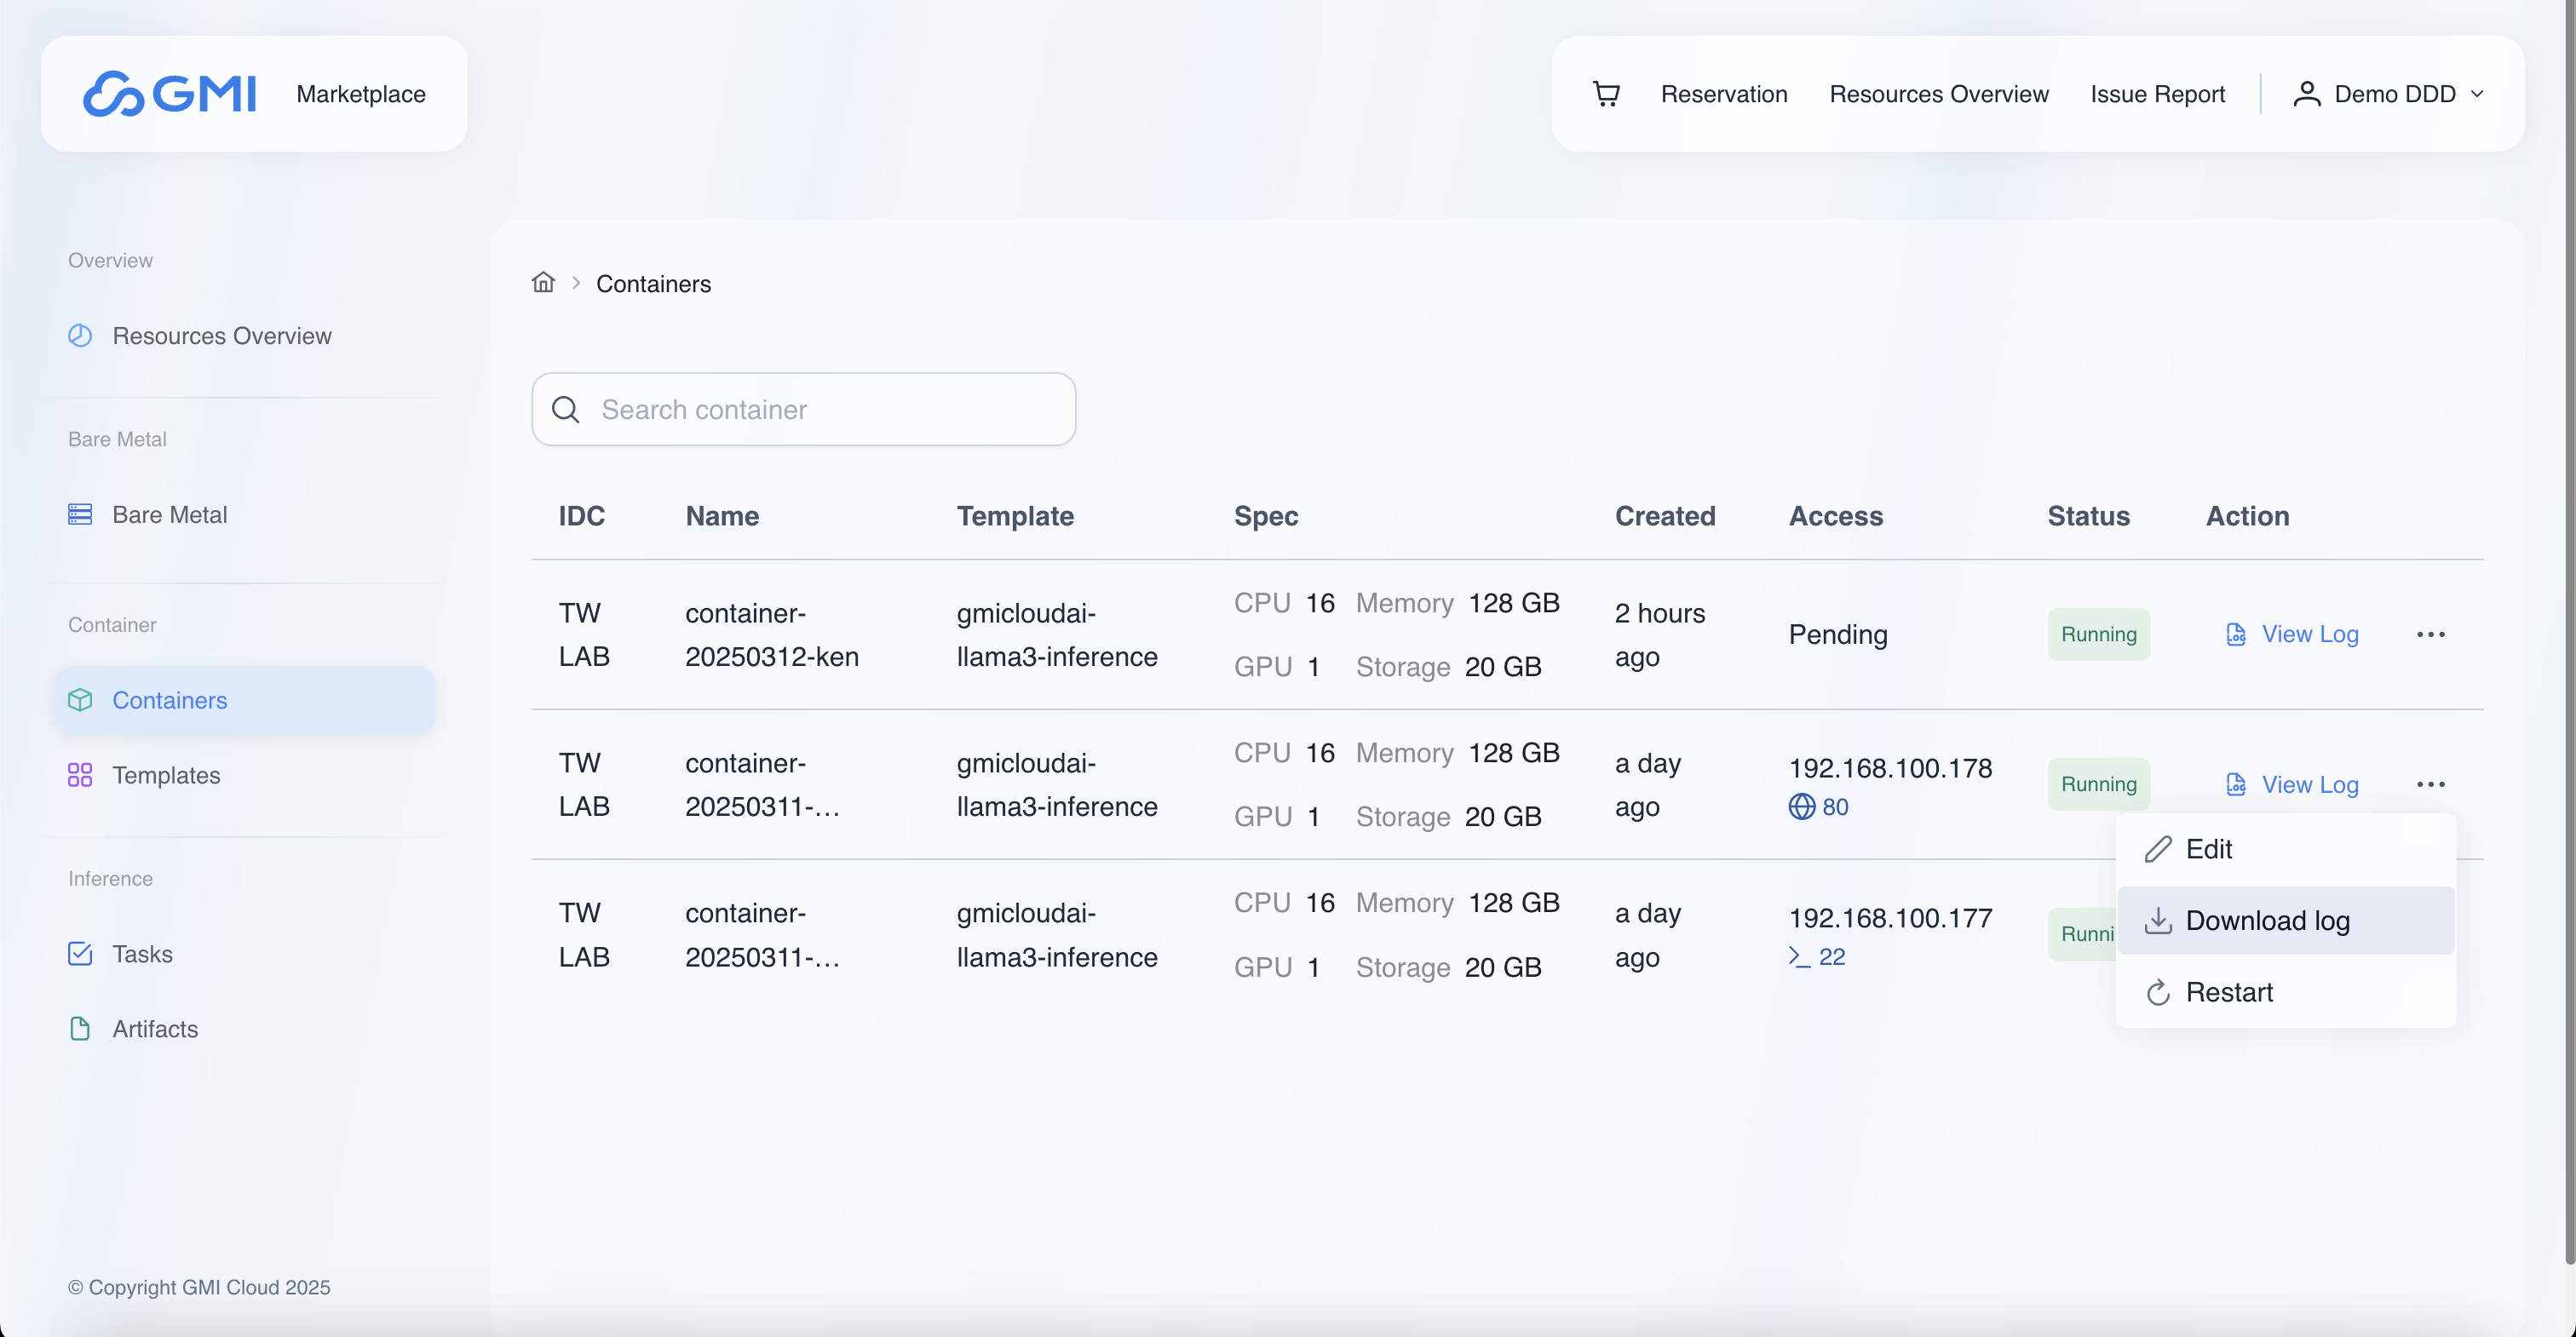
Task: Click the GMI cloud logo
Action: pos(169,94)
